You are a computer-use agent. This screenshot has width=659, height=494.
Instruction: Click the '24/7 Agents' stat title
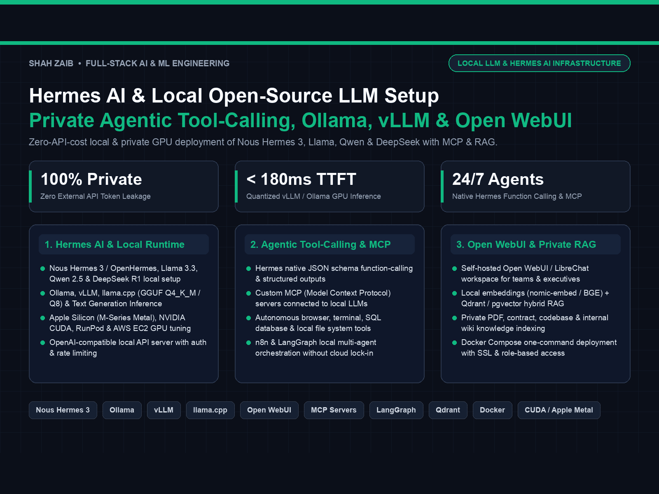tap(498, 179)
